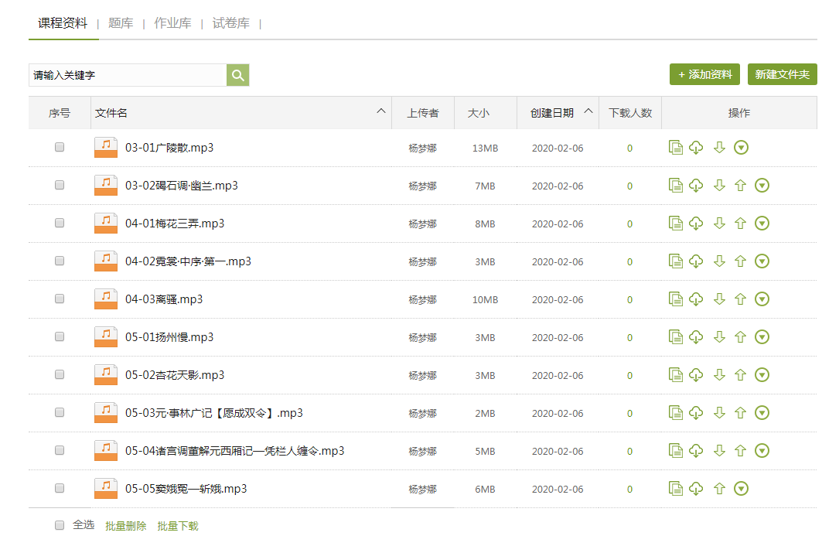
Task: Click copy document icon for 03-02碣石调·幽兰.mp3
Action: click(676, 186)
